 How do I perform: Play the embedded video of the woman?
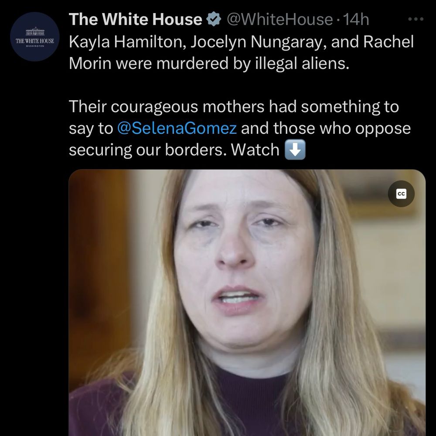click(247, 303)
